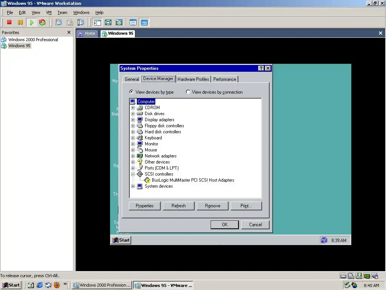Open the General tab
386x290 pixels.
click(x=132, y=79)
